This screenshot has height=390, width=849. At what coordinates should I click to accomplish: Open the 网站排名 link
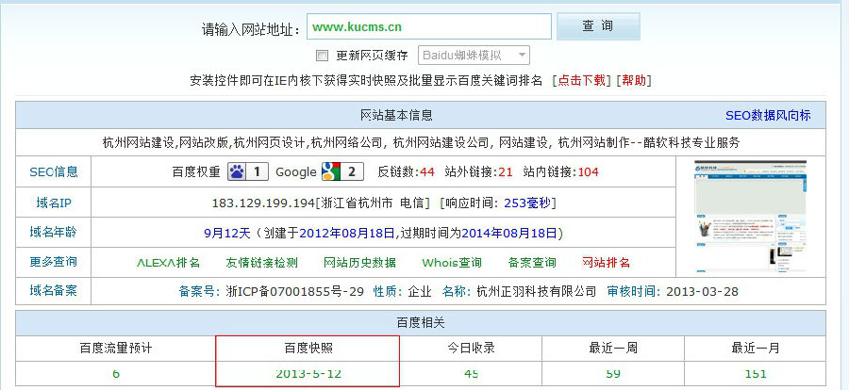pos(606,263)
